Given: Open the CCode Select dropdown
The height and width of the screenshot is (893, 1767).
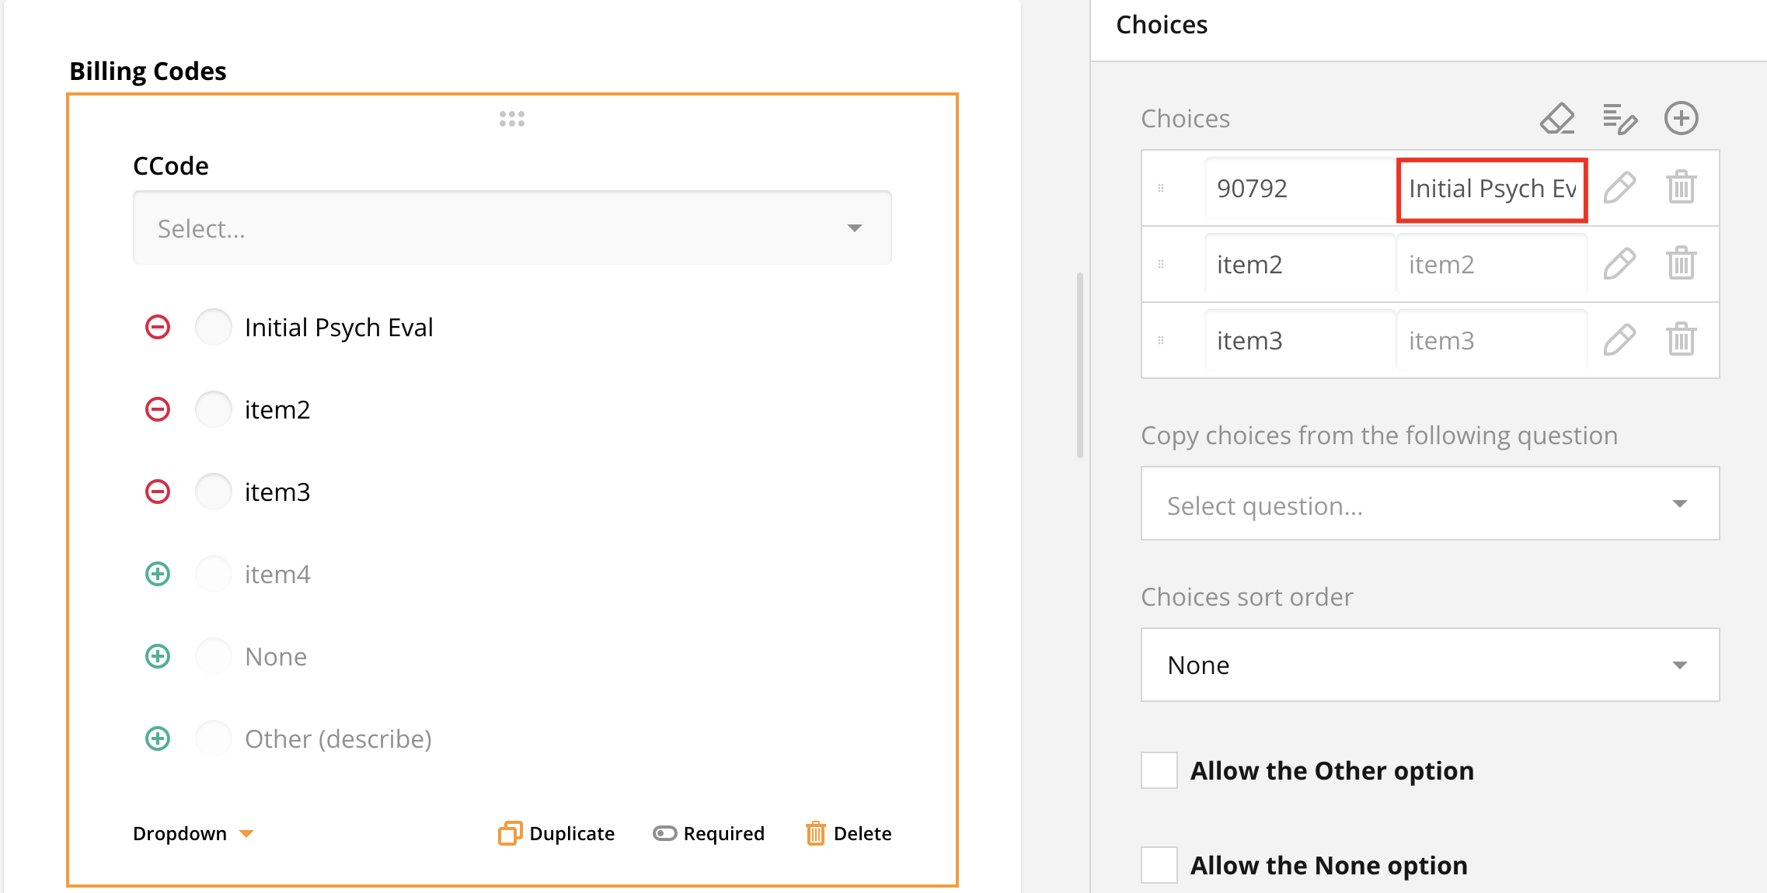Looking at the screenshot, I should coord(512,228).
